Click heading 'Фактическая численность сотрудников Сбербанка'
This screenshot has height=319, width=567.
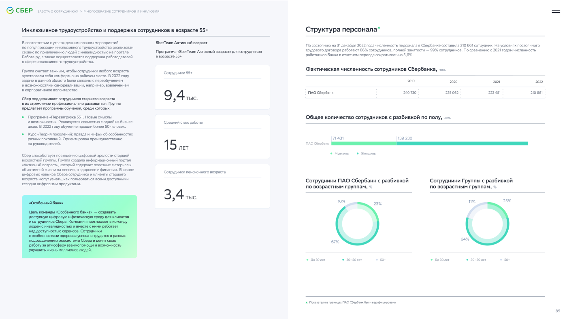point(371,69)
